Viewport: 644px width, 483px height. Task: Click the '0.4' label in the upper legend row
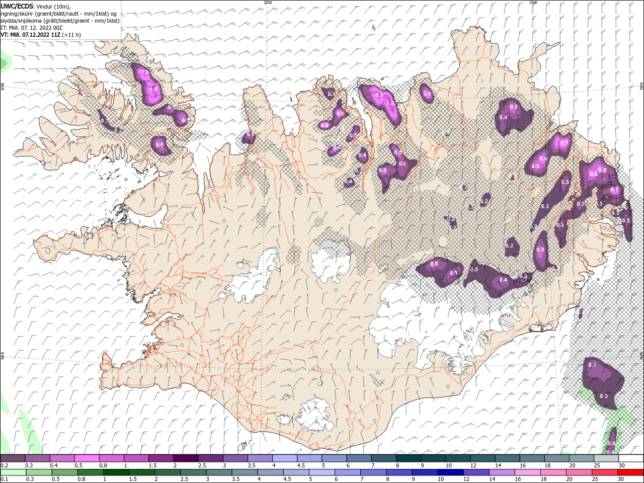click(54, 465)
